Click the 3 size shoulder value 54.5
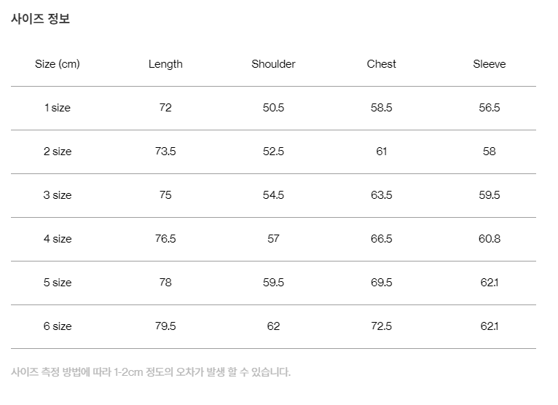The width and height of the screenshot is (558, 405). (x=273, y=195)
